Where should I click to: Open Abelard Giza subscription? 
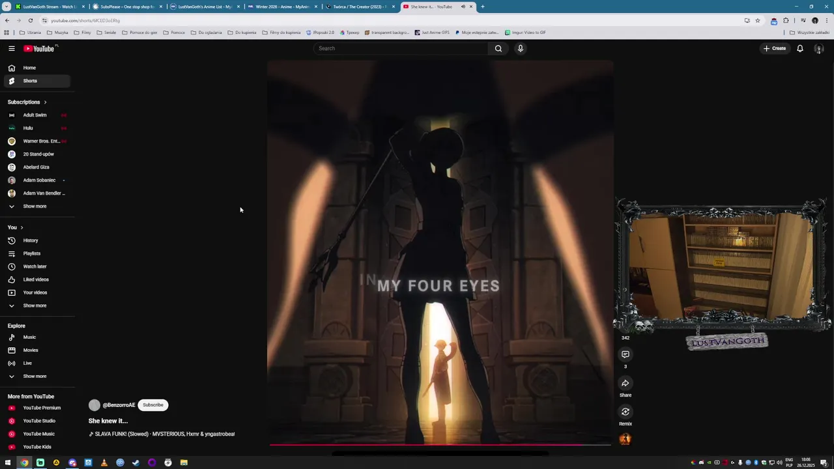coord(36,167)
